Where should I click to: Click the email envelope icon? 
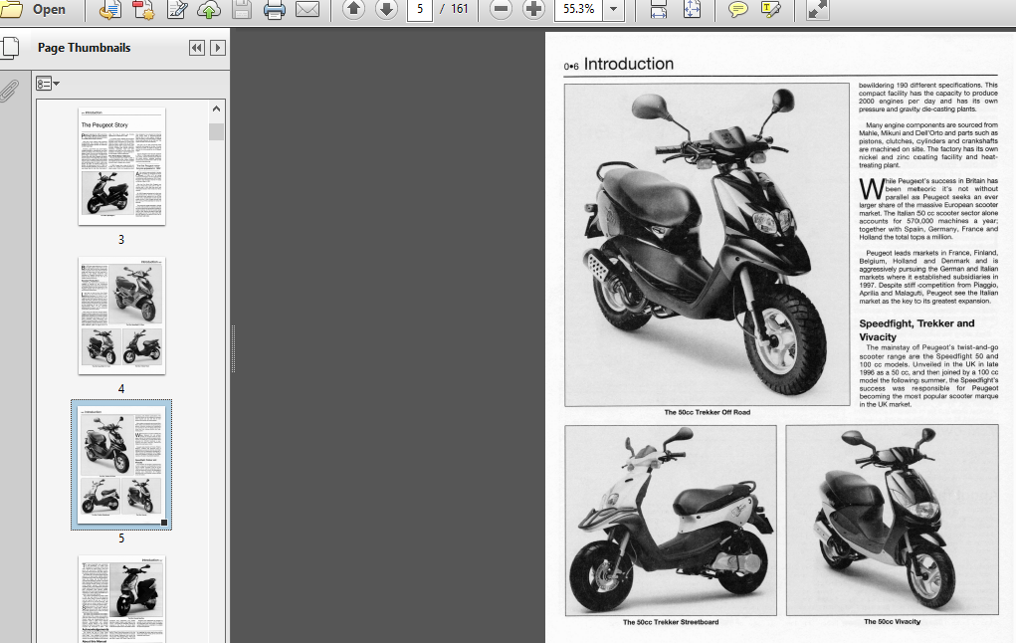point(307,9)
